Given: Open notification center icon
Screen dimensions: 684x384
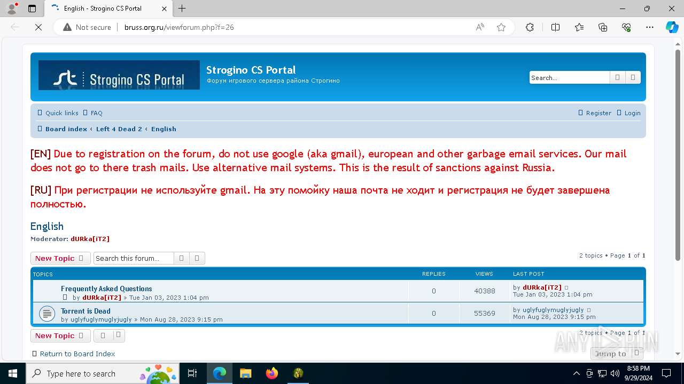Looking at the screenshot, I should point(666,373).
